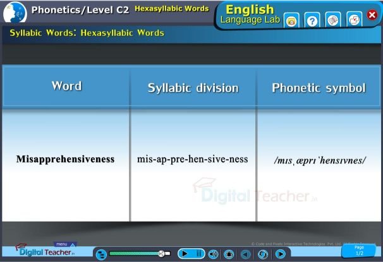This screenshot has height=262, width=383.
Task: Click the Hexasyllabic Words title label
Action: click(x=172, y=9)
